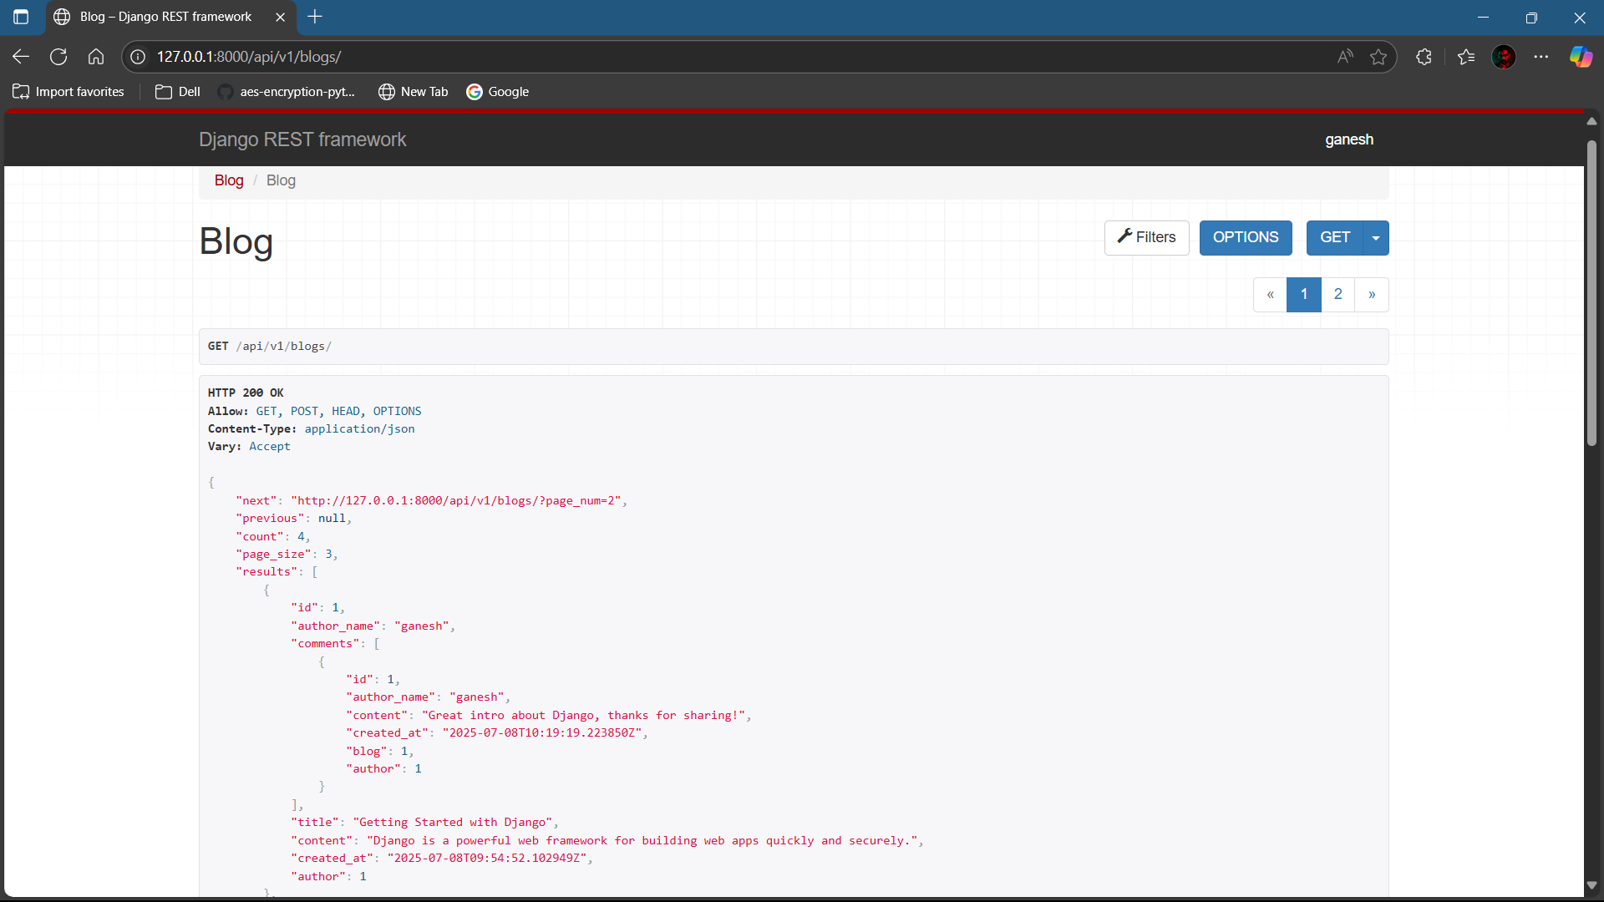Image resolution: width=1604 pixels, height=902 pixels.
Task: Send an OPTIONS request
Action: coord(1246,238)
